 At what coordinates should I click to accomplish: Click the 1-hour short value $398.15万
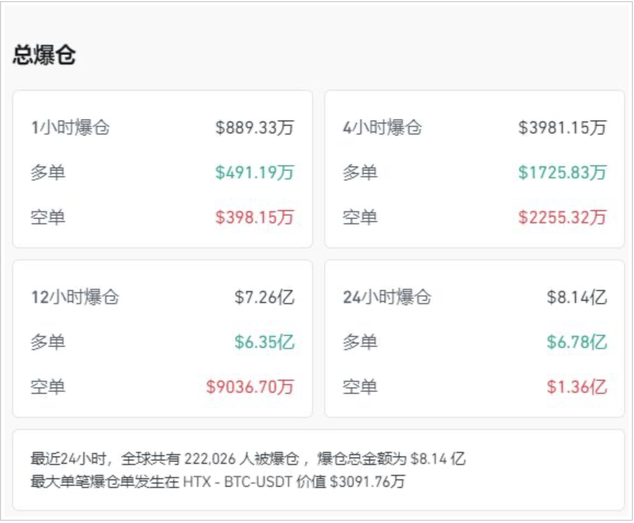point(255,217)
